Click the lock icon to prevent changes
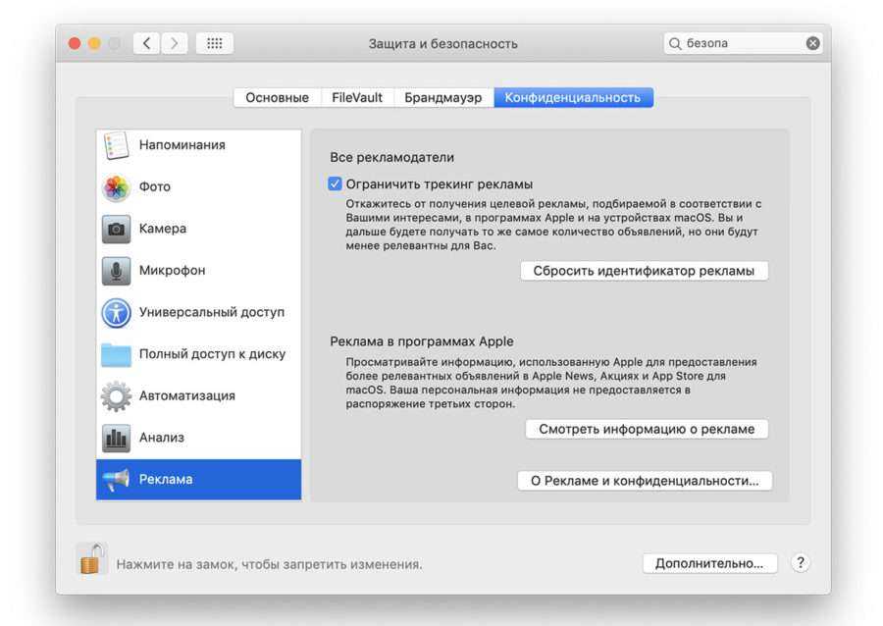The image size is (883, 626). click(92, 559)
